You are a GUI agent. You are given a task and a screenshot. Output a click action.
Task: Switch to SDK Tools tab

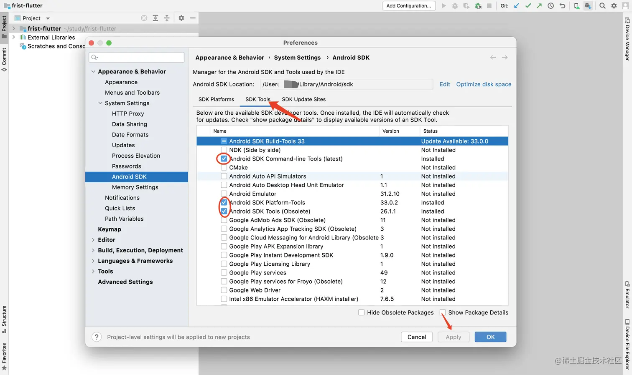(257, 99)
